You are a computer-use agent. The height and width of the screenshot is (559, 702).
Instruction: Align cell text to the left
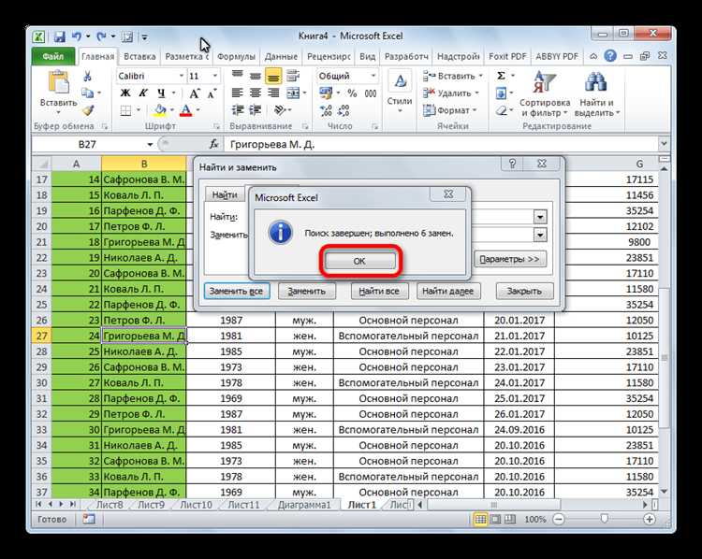pos(238,93)
